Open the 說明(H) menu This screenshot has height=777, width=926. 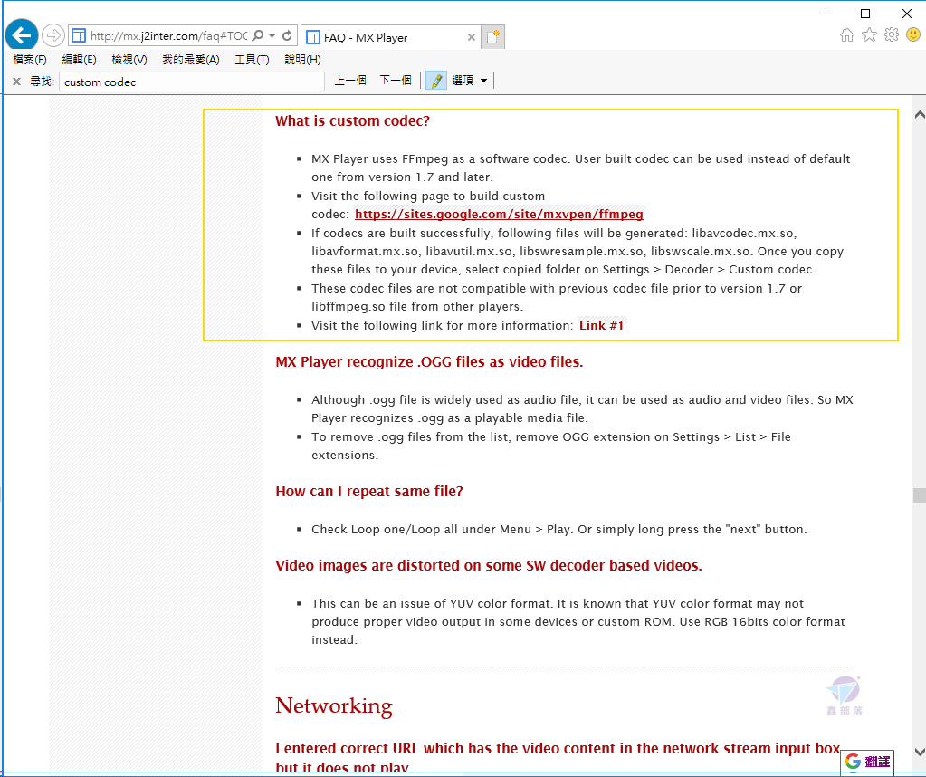click(x=302, y=60)
